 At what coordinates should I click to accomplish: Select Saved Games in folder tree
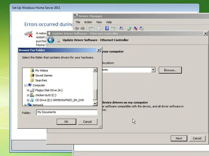tap(44, 75)
